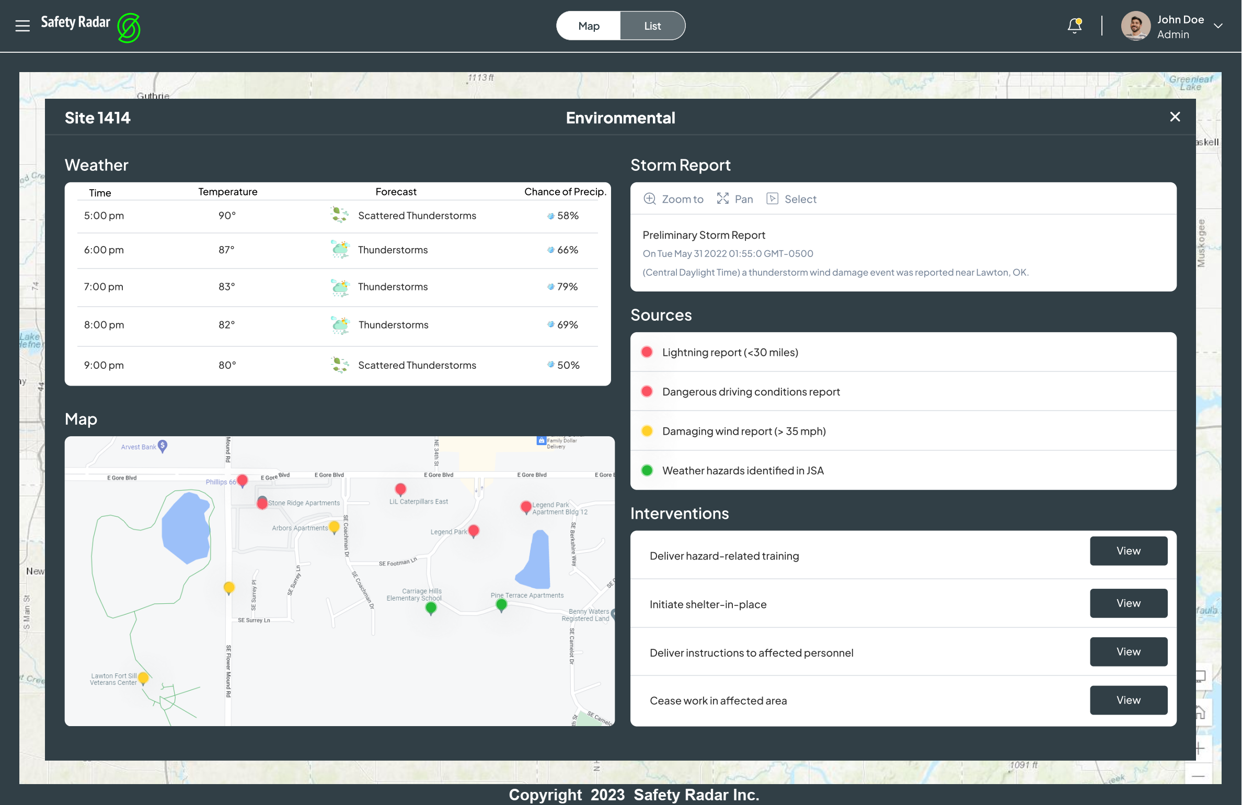Activate the Select tool
The image size is (1242, 805).
(791, 199)
